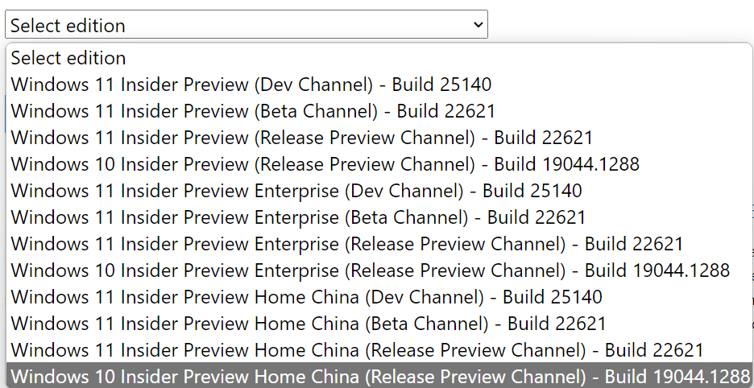Choose highlighted Windows 10 Home China Build 19044.1288
The height and width of the screenshot is (388, 754).
click(x=379, y=375)
